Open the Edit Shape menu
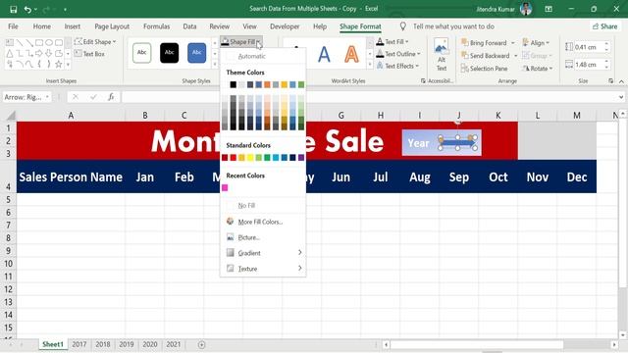 pos(95,41)
